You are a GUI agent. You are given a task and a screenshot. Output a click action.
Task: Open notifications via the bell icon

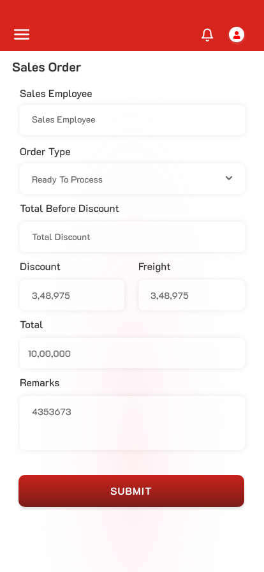[207, 35]
